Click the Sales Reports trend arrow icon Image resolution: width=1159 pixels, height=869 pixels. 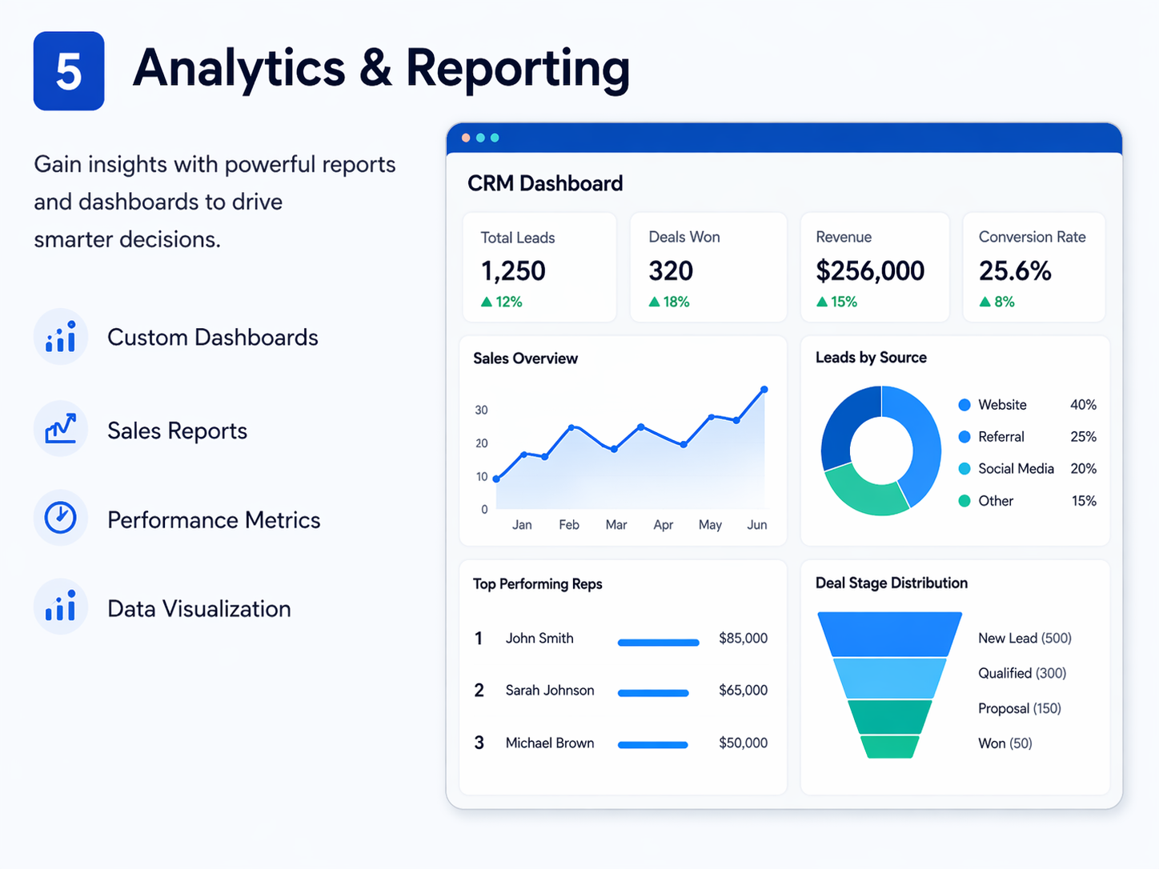(x=61, y=429)
